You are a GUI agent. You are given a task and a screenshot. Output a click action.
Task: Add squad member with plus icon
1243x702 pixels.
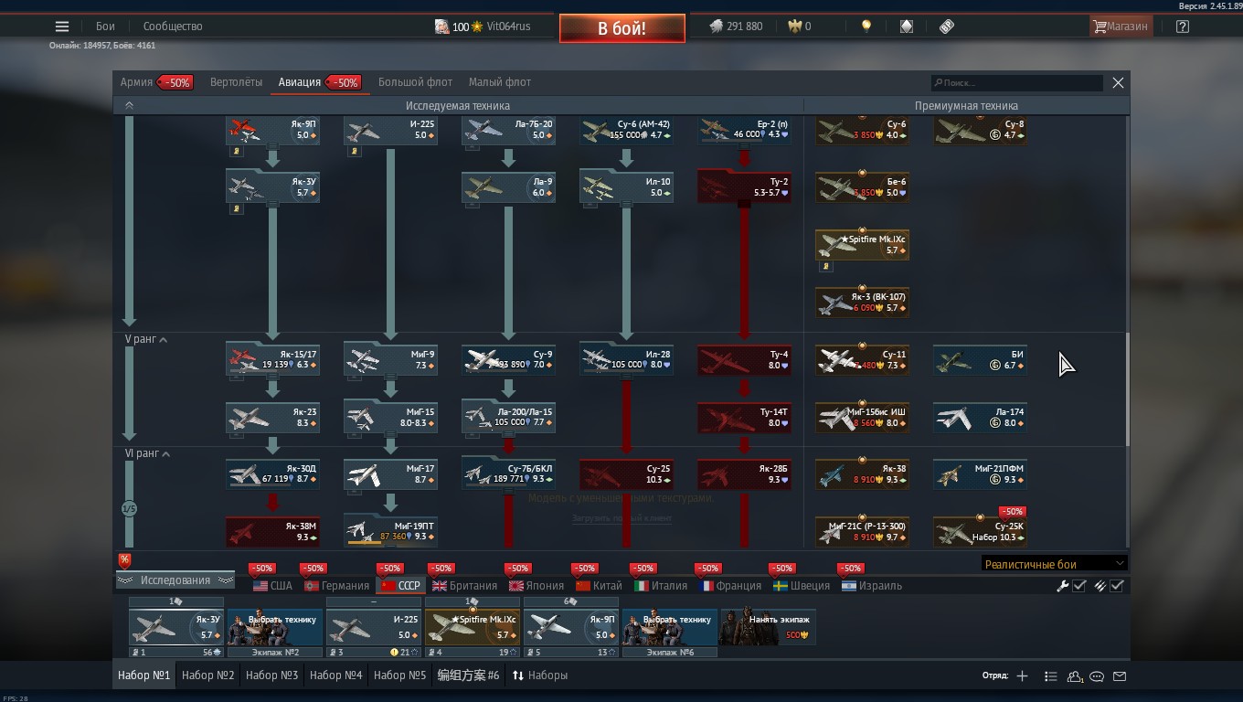click(1022, 676)
